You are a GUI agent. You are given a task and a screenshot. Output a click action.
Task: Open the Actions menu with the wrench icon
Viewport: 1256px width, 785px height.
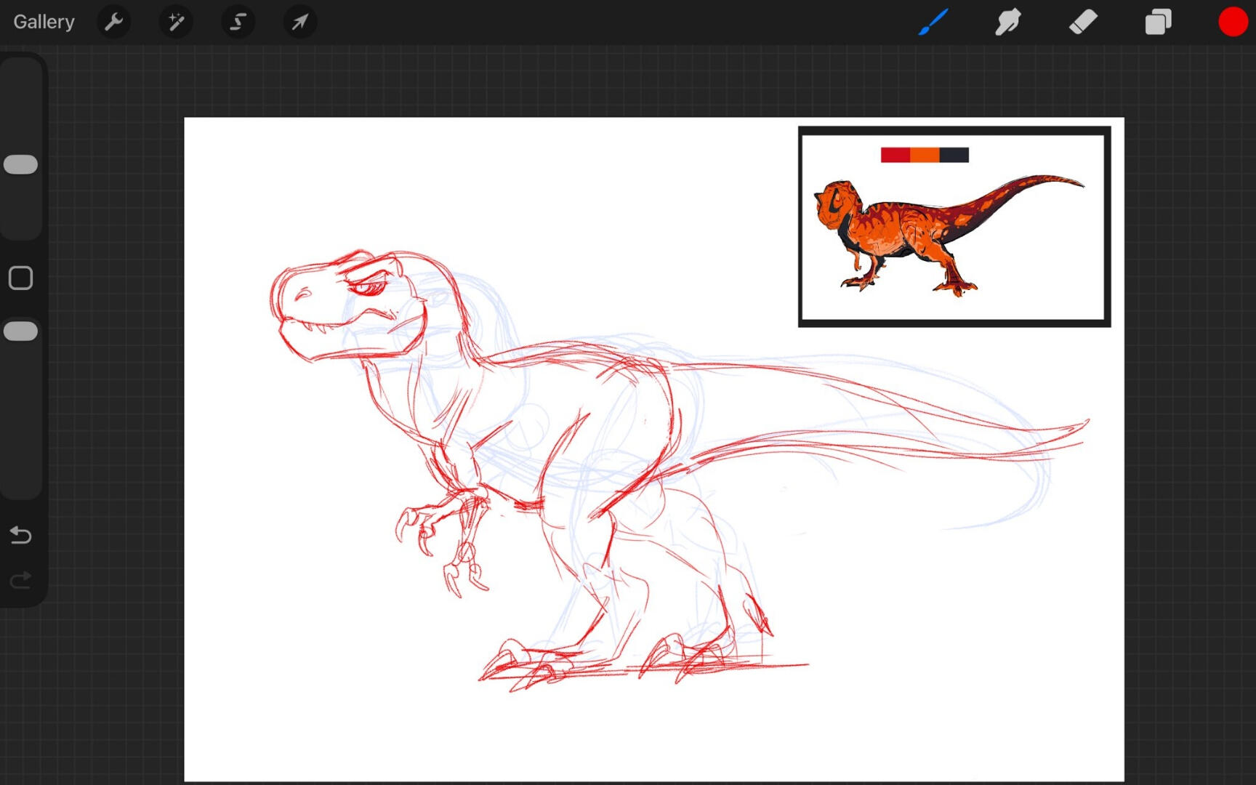click(113, 22)
